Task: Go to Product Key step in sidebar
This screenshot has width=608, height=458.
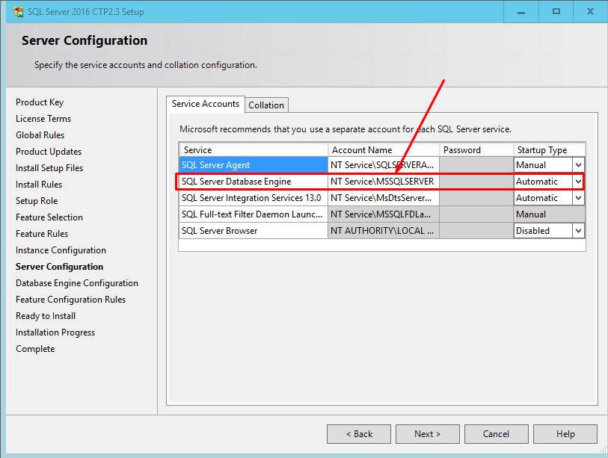Action: click(40, 102)
